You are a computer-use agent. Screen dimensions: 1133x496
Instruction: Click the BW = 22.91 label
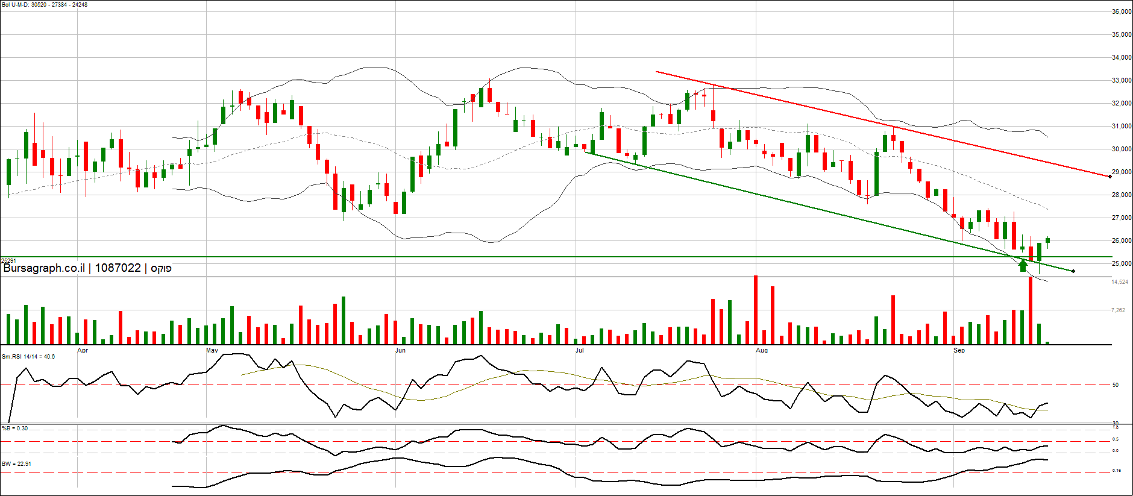tap(16, 464)
